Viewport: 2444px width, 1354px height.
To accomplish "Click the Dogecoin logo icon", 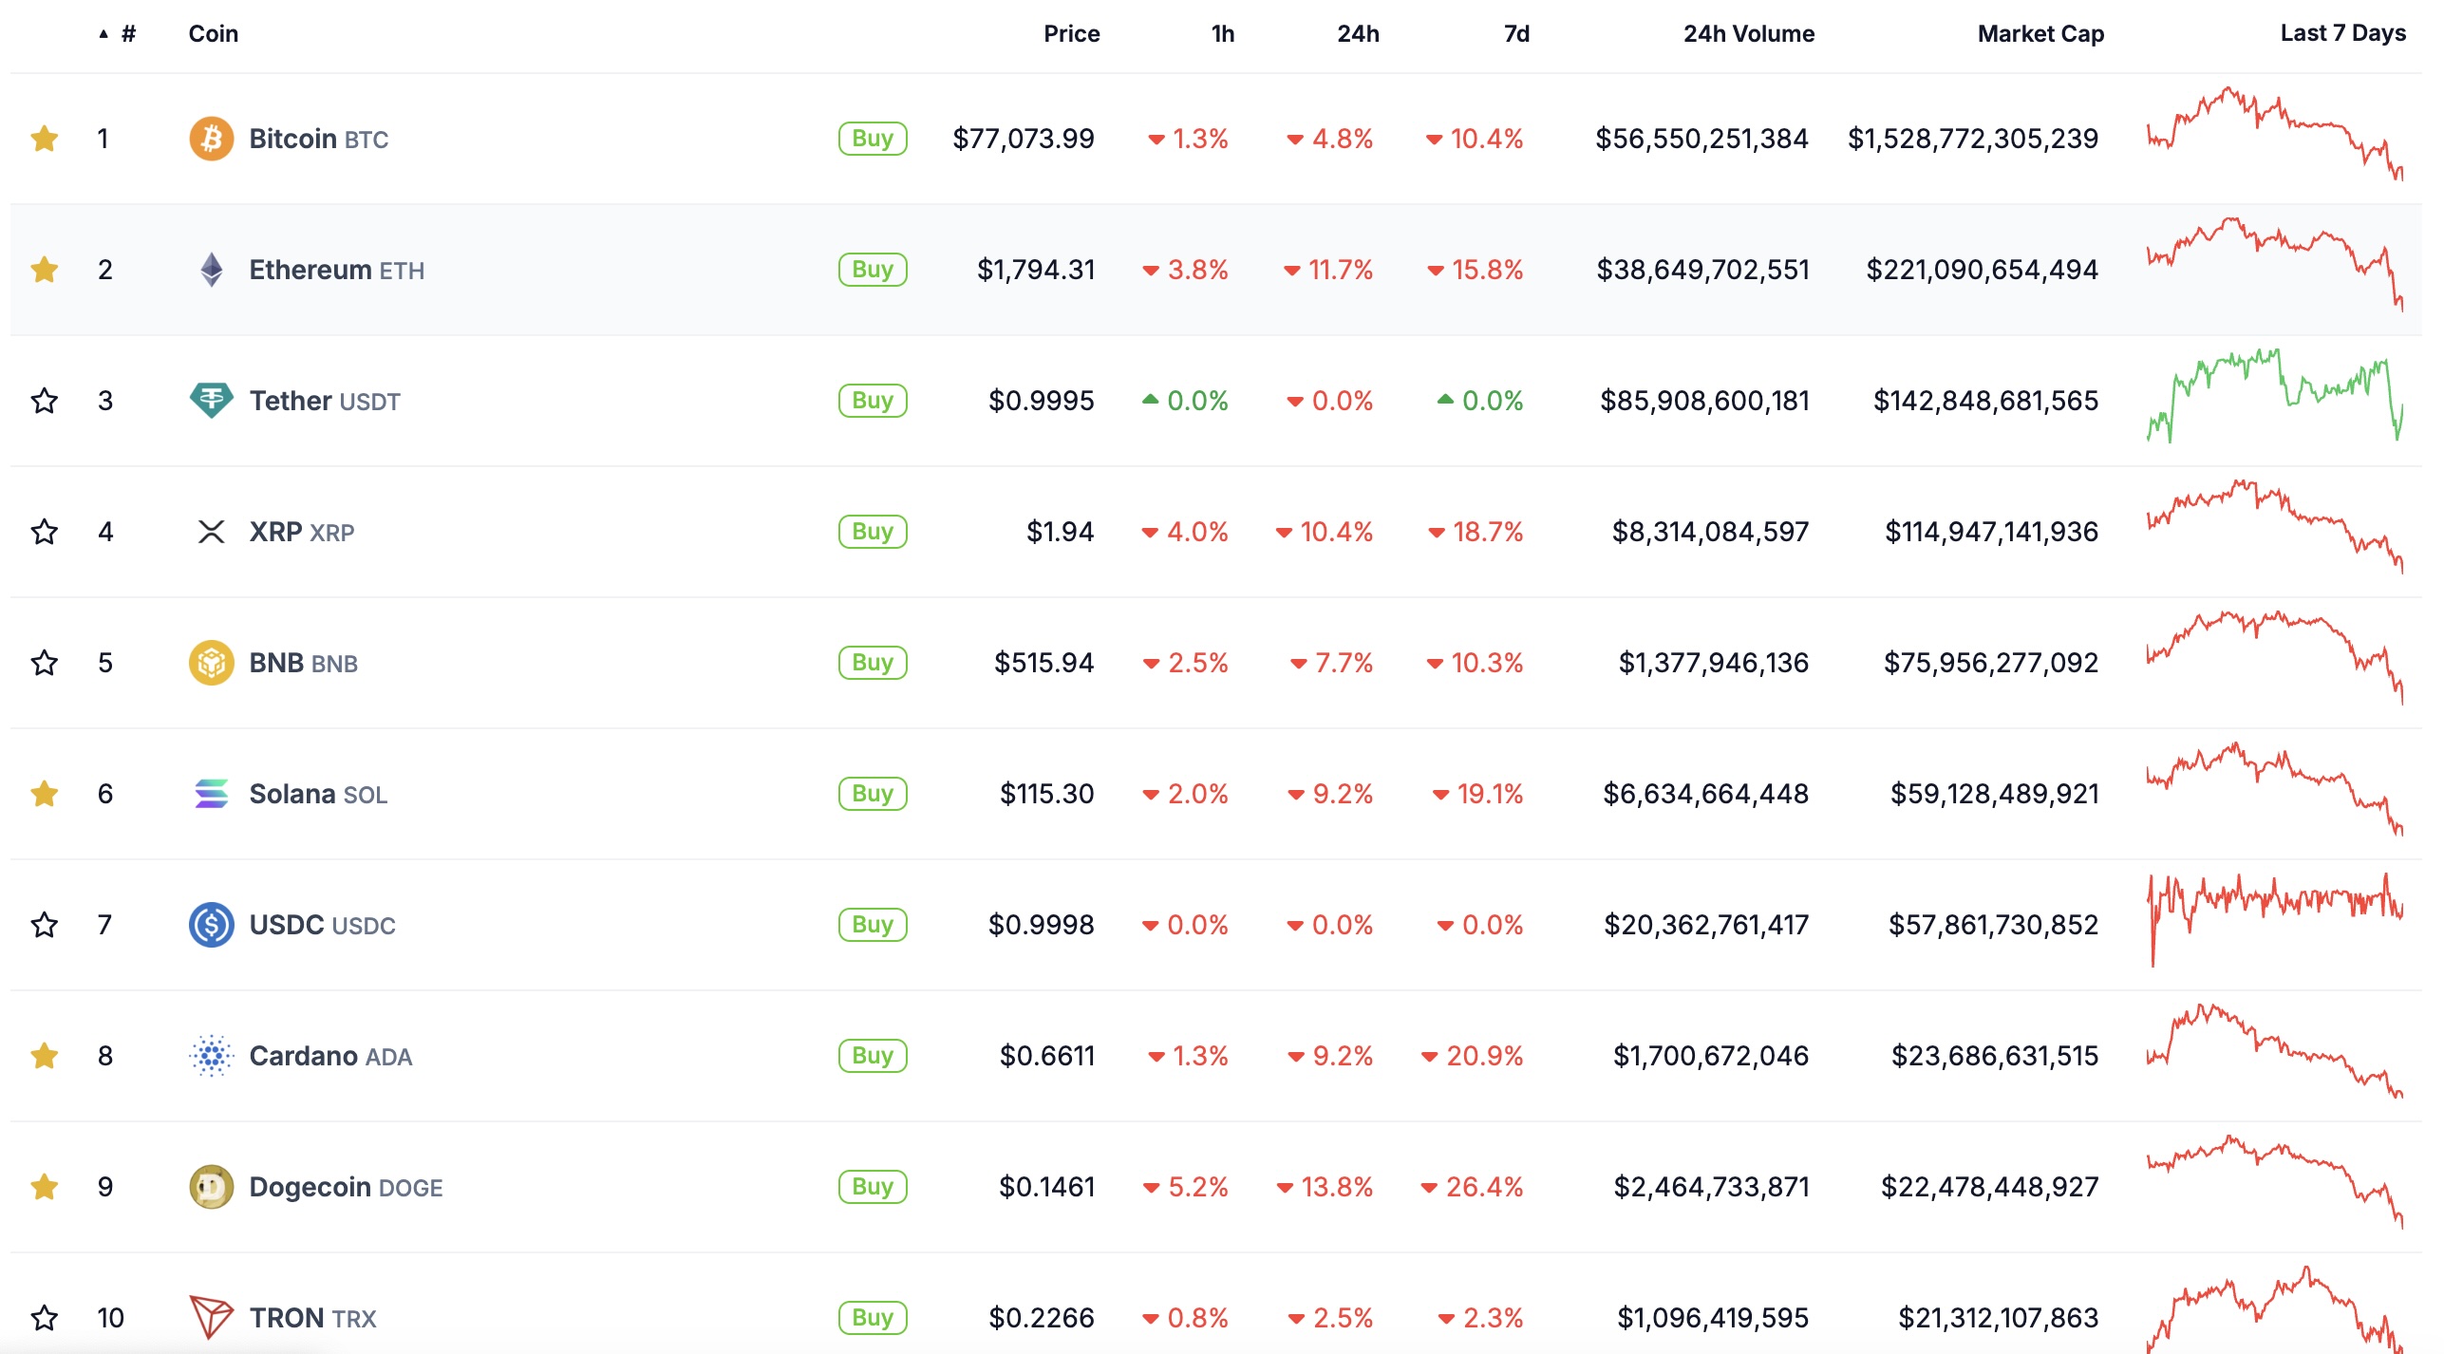I will tap(211, 1187).
